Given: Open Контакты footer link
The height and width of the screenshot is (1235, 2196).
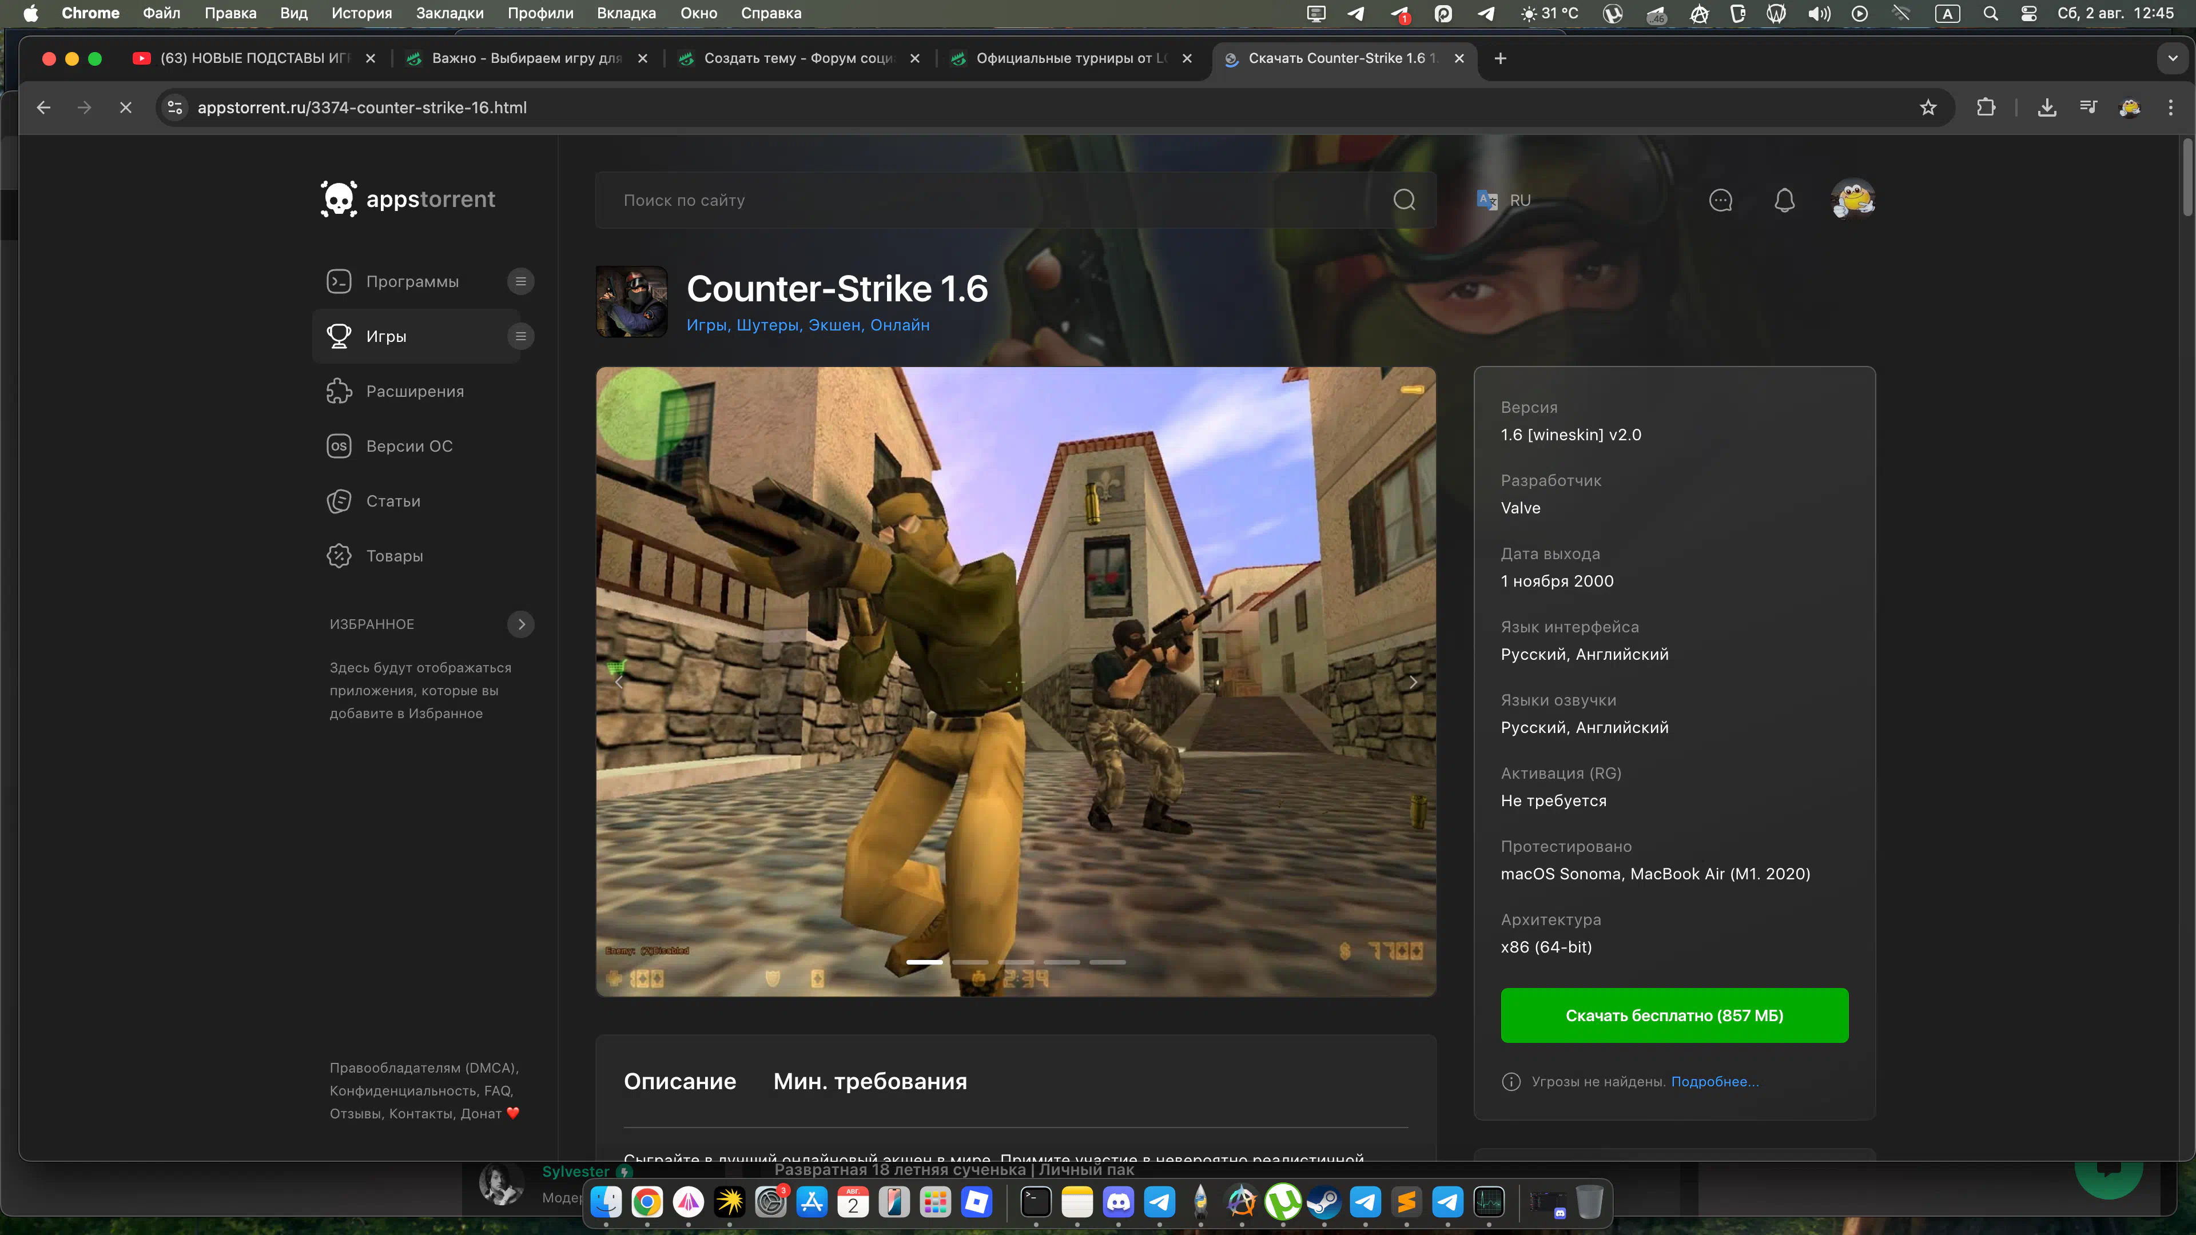Looking at the screenshot, I should pyautogui.click(x=420, y=1113).
